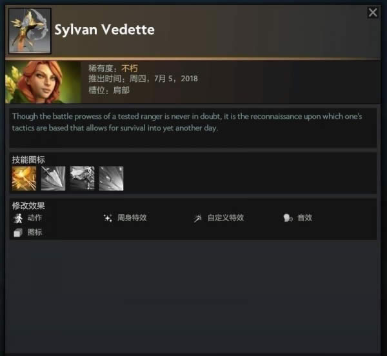Click the third grayscale ability icon
Image resolution: width=387 pixels, height=356 pixels.
click(82, 179)
